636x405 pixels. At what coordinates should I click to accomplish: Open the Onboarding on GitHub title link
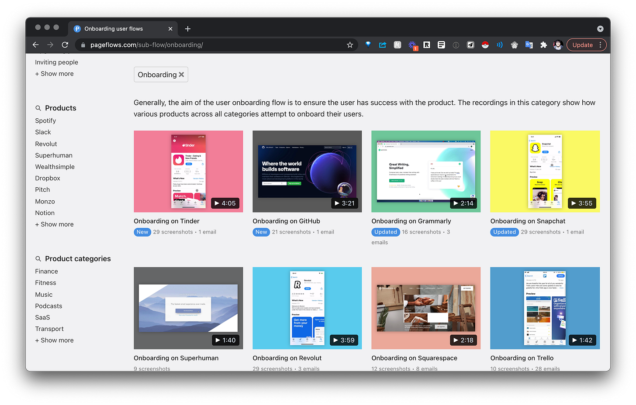pos(286,221)
